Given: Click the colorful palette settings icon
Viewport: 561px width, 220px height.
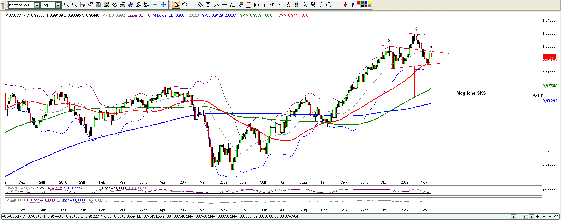Looking at the screenshot, I should [130, 5].
